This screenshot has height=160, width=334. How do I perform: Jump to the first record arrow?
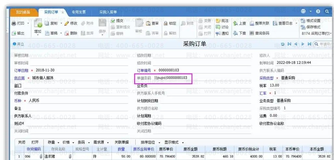click(x=289, y=44)
